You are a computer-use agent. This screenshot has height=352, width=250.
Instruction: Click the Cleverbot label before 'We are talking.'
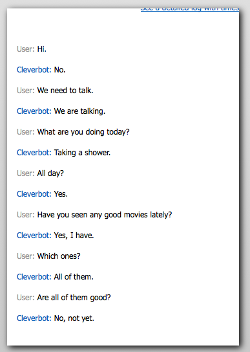[34, 111]
